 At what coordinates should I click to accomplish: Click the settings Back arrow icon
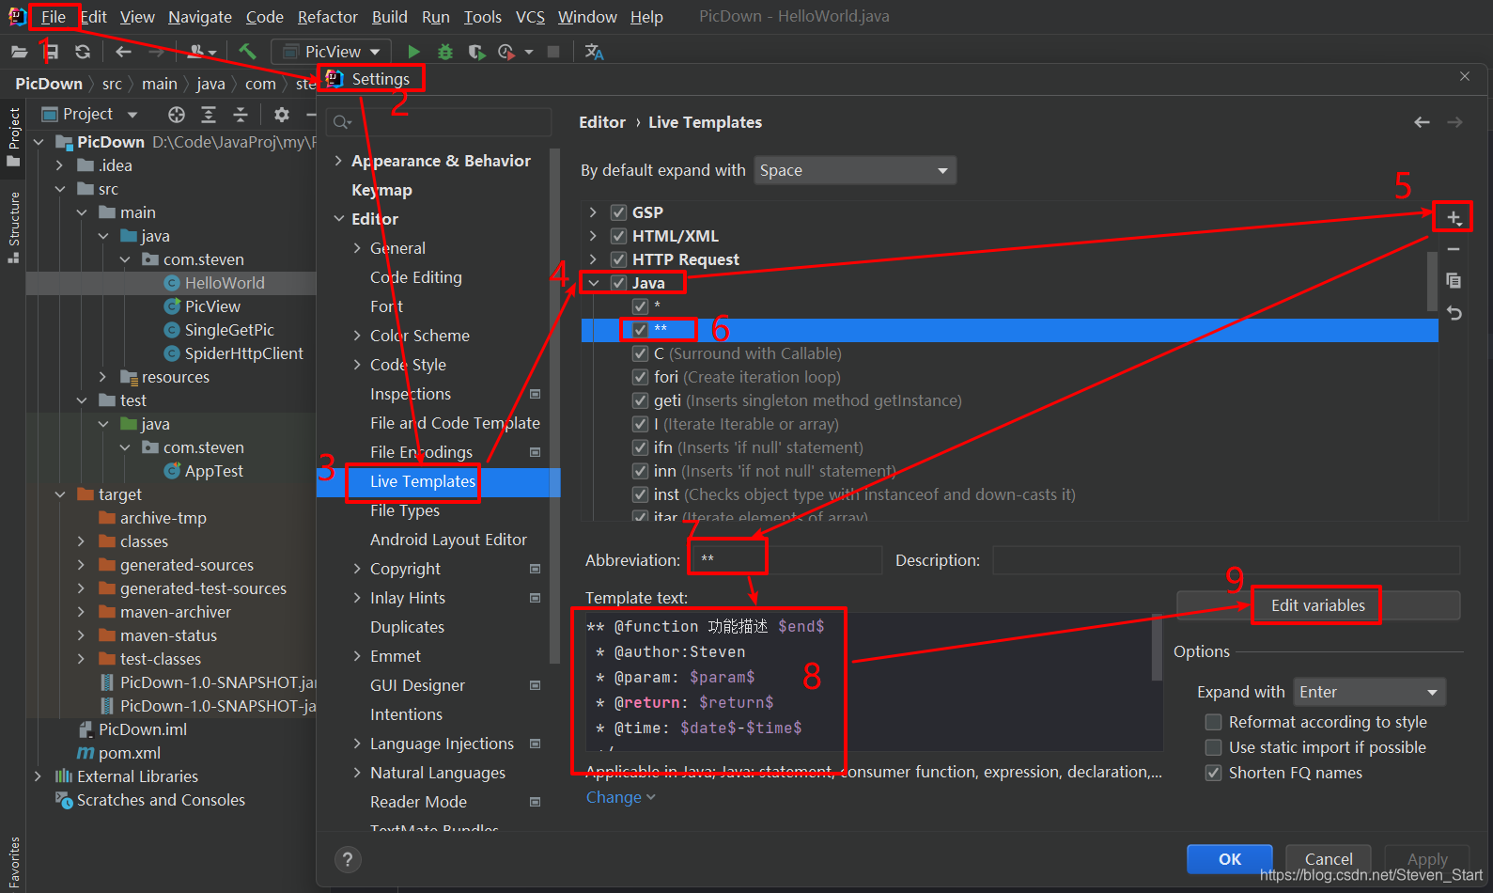click(x=1423, y=122)
